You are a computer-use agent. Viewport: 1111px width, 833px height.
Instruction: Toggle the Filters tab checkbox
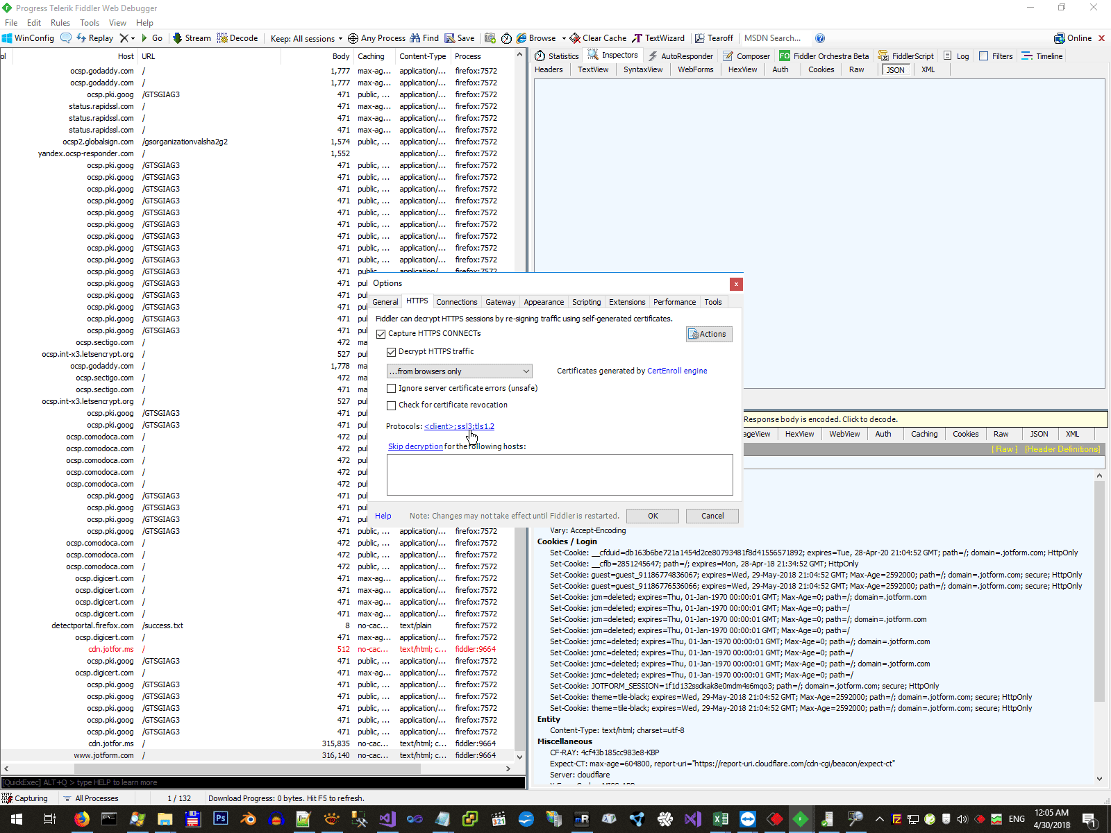983,56
